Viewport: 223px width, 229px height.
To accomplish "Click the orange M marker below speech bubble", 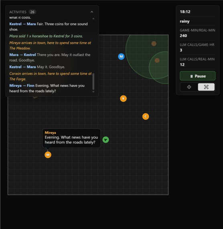I will 48,155.
